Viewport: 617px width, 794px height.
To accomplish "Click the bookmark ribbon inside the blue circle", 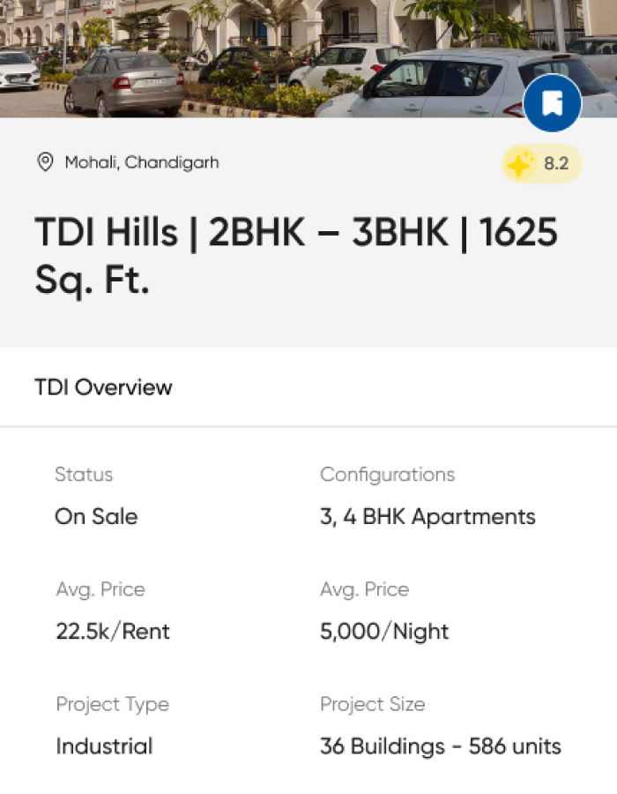I will coord(553,103).
